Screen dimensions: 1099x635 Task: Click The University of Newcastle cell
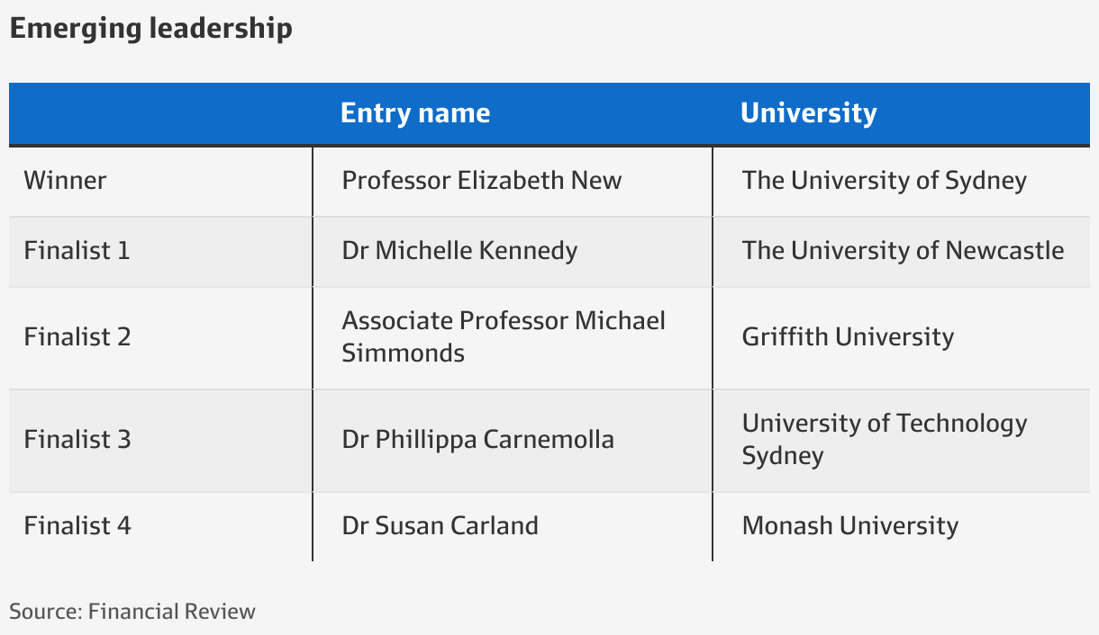click(x=904, y=250)
